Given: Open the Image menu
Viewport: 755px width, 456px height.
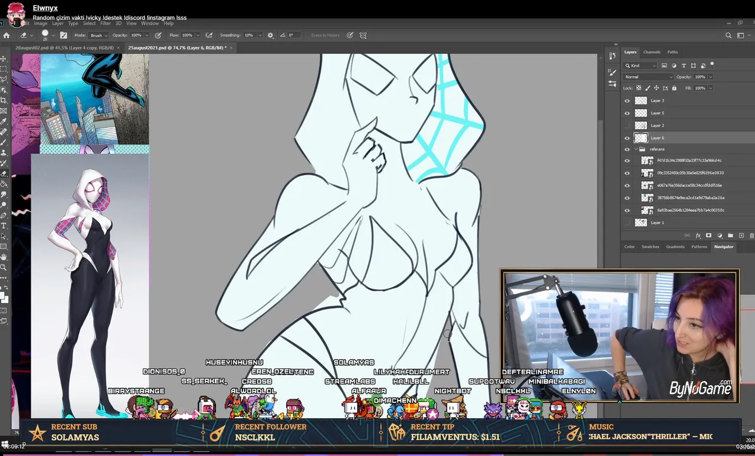Looking at the screenshot, I should tap(40, 24).
